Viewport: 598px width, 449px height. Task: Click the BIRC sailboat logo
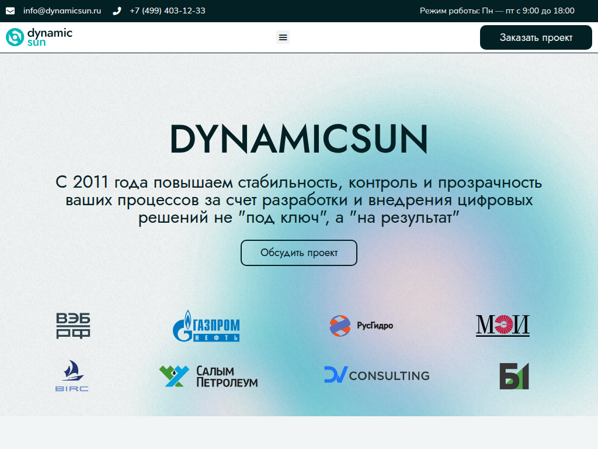pyautogui.click(x=72, y=376)
